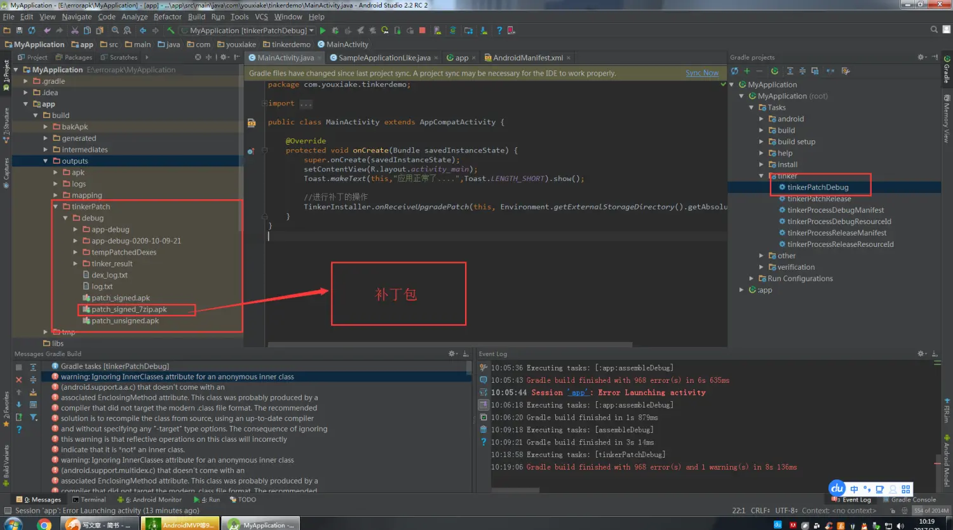Expand Run Configurations in Gradle tree
Viewport: 953px width, 530px height.
(752, 279)
